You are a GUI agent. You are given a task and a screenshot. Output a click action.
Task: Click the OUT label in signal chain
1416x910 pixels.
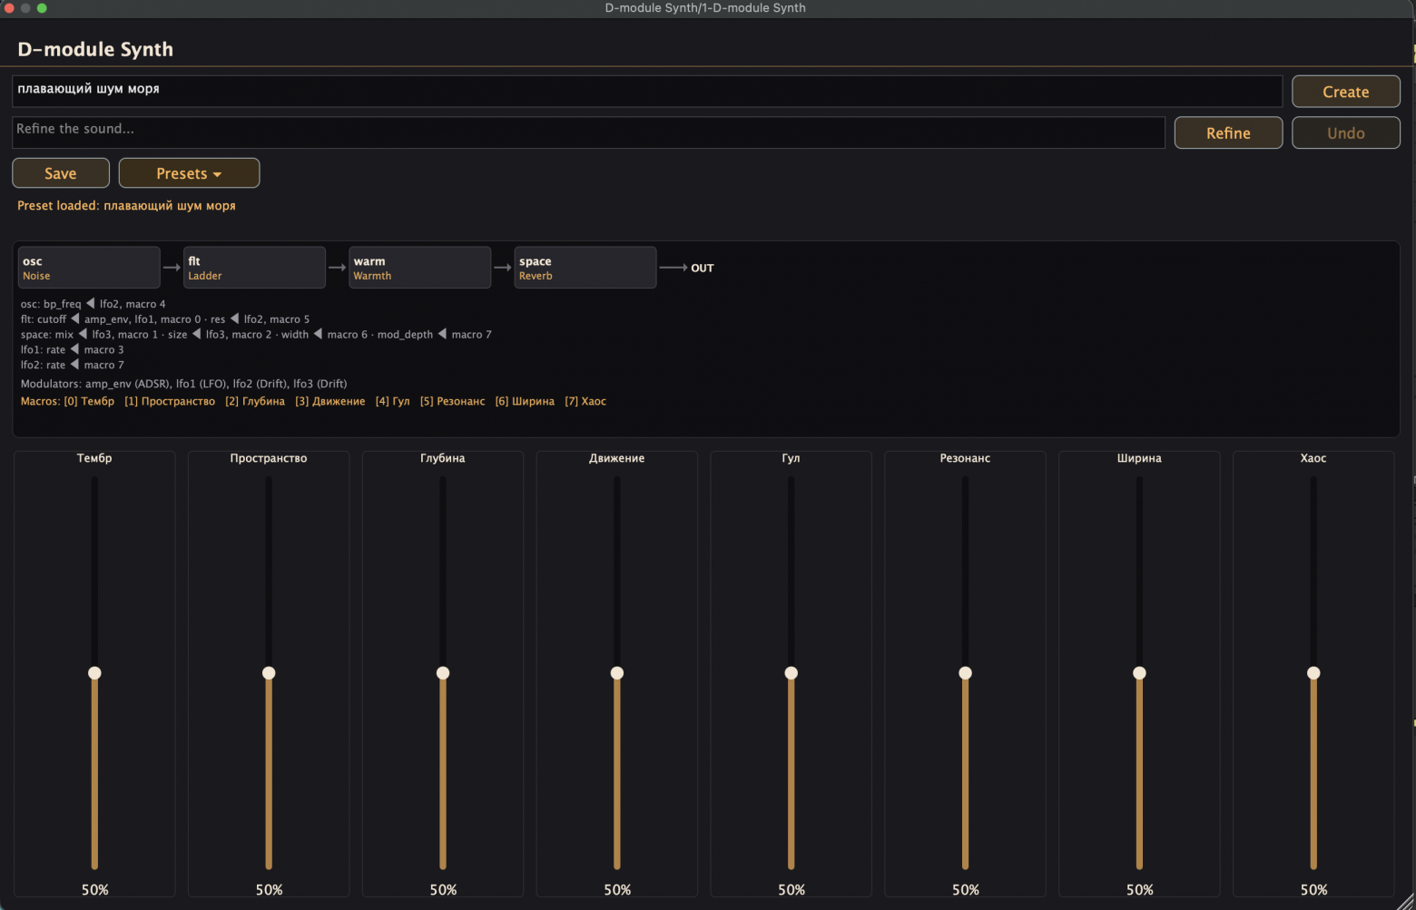coord(703,269)
